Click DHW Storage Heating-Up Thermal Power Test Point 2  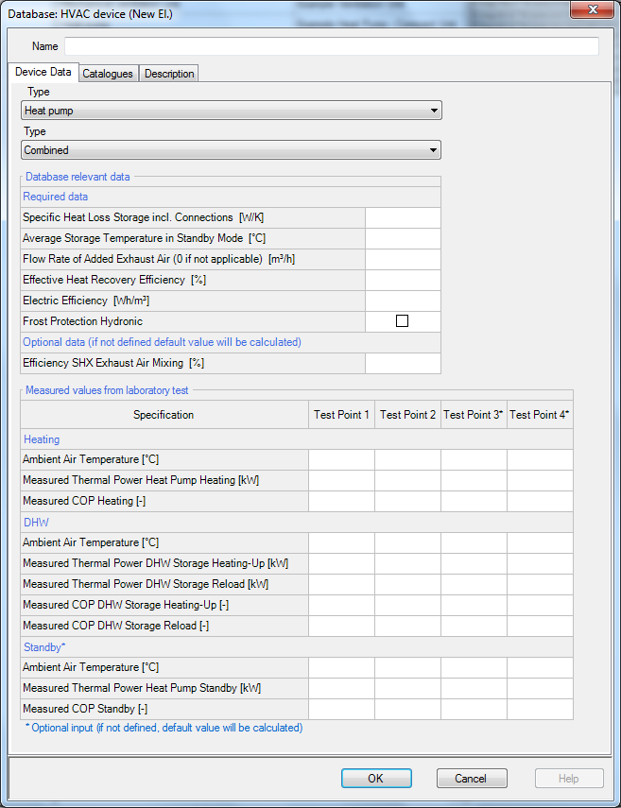click(407, 564)
